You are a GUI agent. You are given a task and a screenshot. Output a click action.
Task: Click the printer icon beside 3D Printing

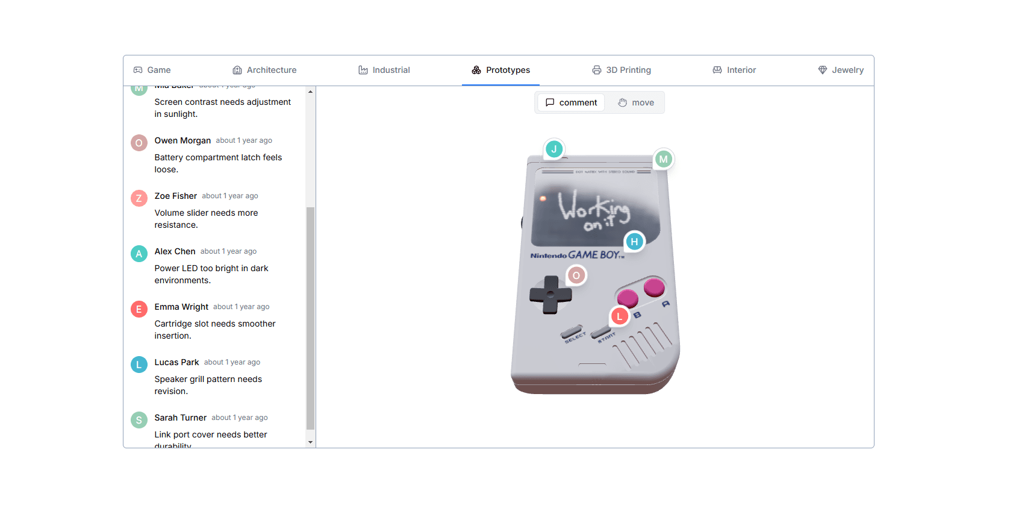click(x=597, y=70)
